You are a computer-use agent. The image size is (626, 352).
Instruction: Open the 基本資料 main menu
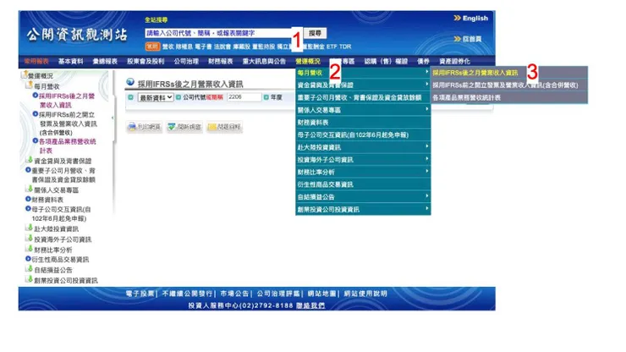click(x=71, y=61)
